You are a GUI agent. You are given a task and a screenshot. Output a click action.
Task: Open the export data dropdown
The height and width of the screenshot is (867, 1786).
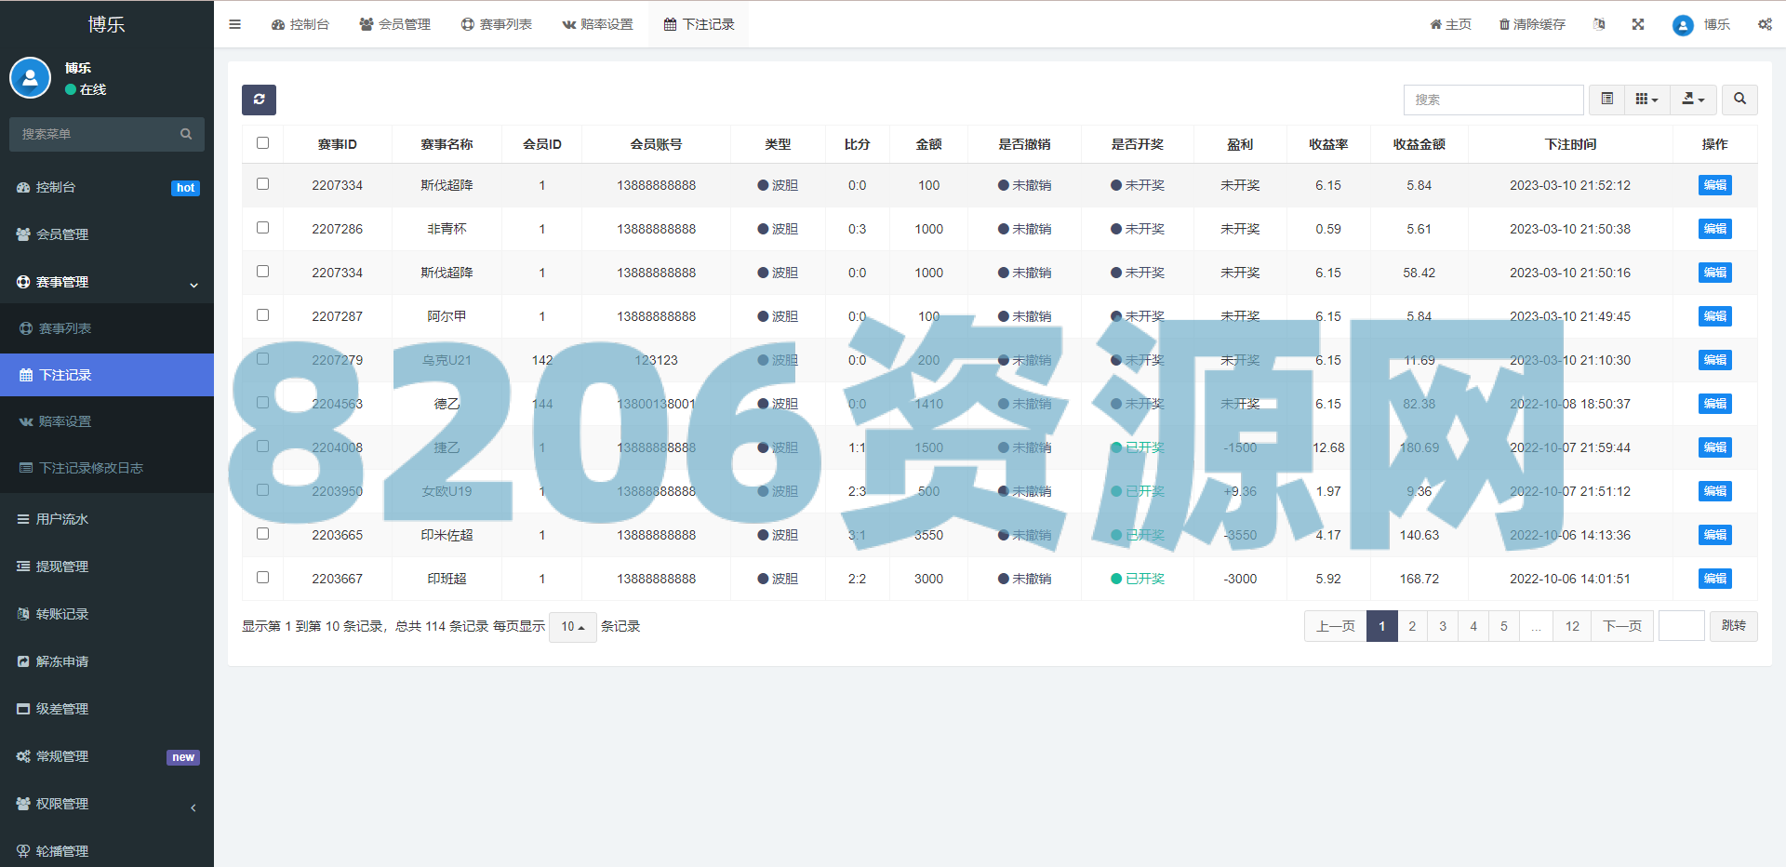click(x=1693, y=100)
